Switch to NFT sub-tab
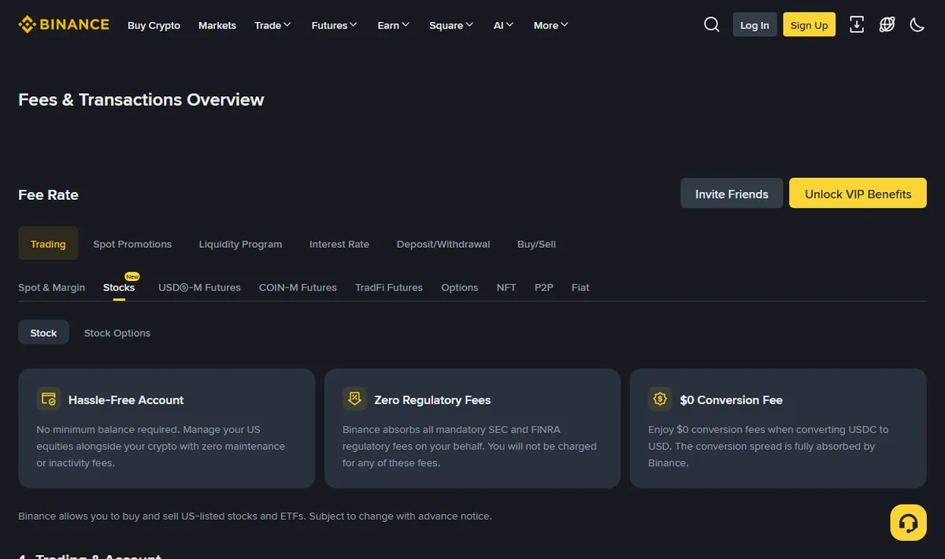 pyautogui.click(x=506, y=287)
